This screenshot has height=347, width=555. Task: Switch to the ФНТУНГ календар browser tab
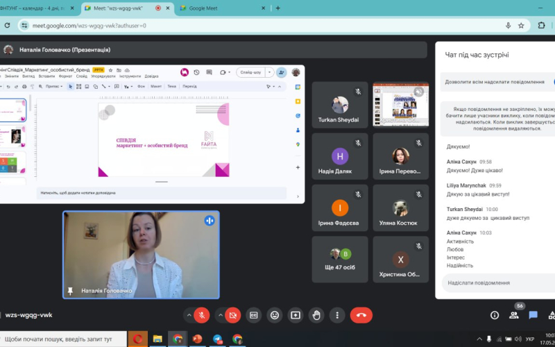point(37,8)
